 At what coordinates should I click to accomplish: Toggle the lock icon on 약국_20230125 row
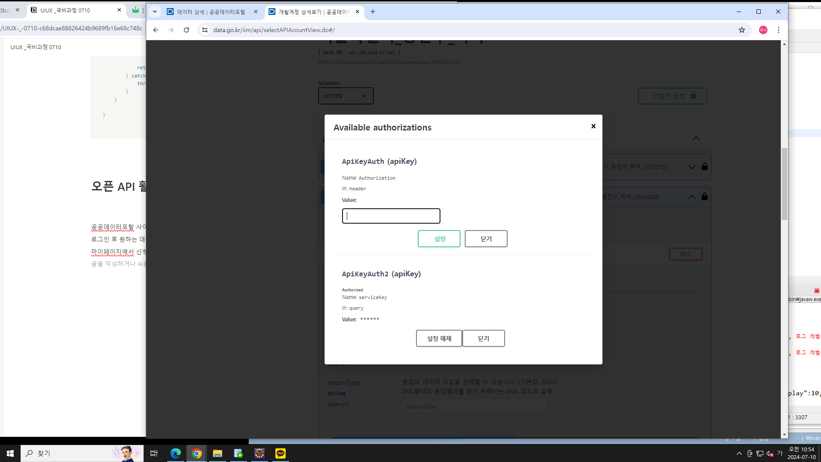click(704, 166)
